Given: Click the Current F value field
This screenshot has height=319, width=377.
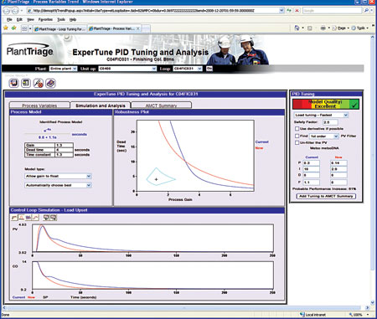Looking at the screenshot, I should point(311,183).
